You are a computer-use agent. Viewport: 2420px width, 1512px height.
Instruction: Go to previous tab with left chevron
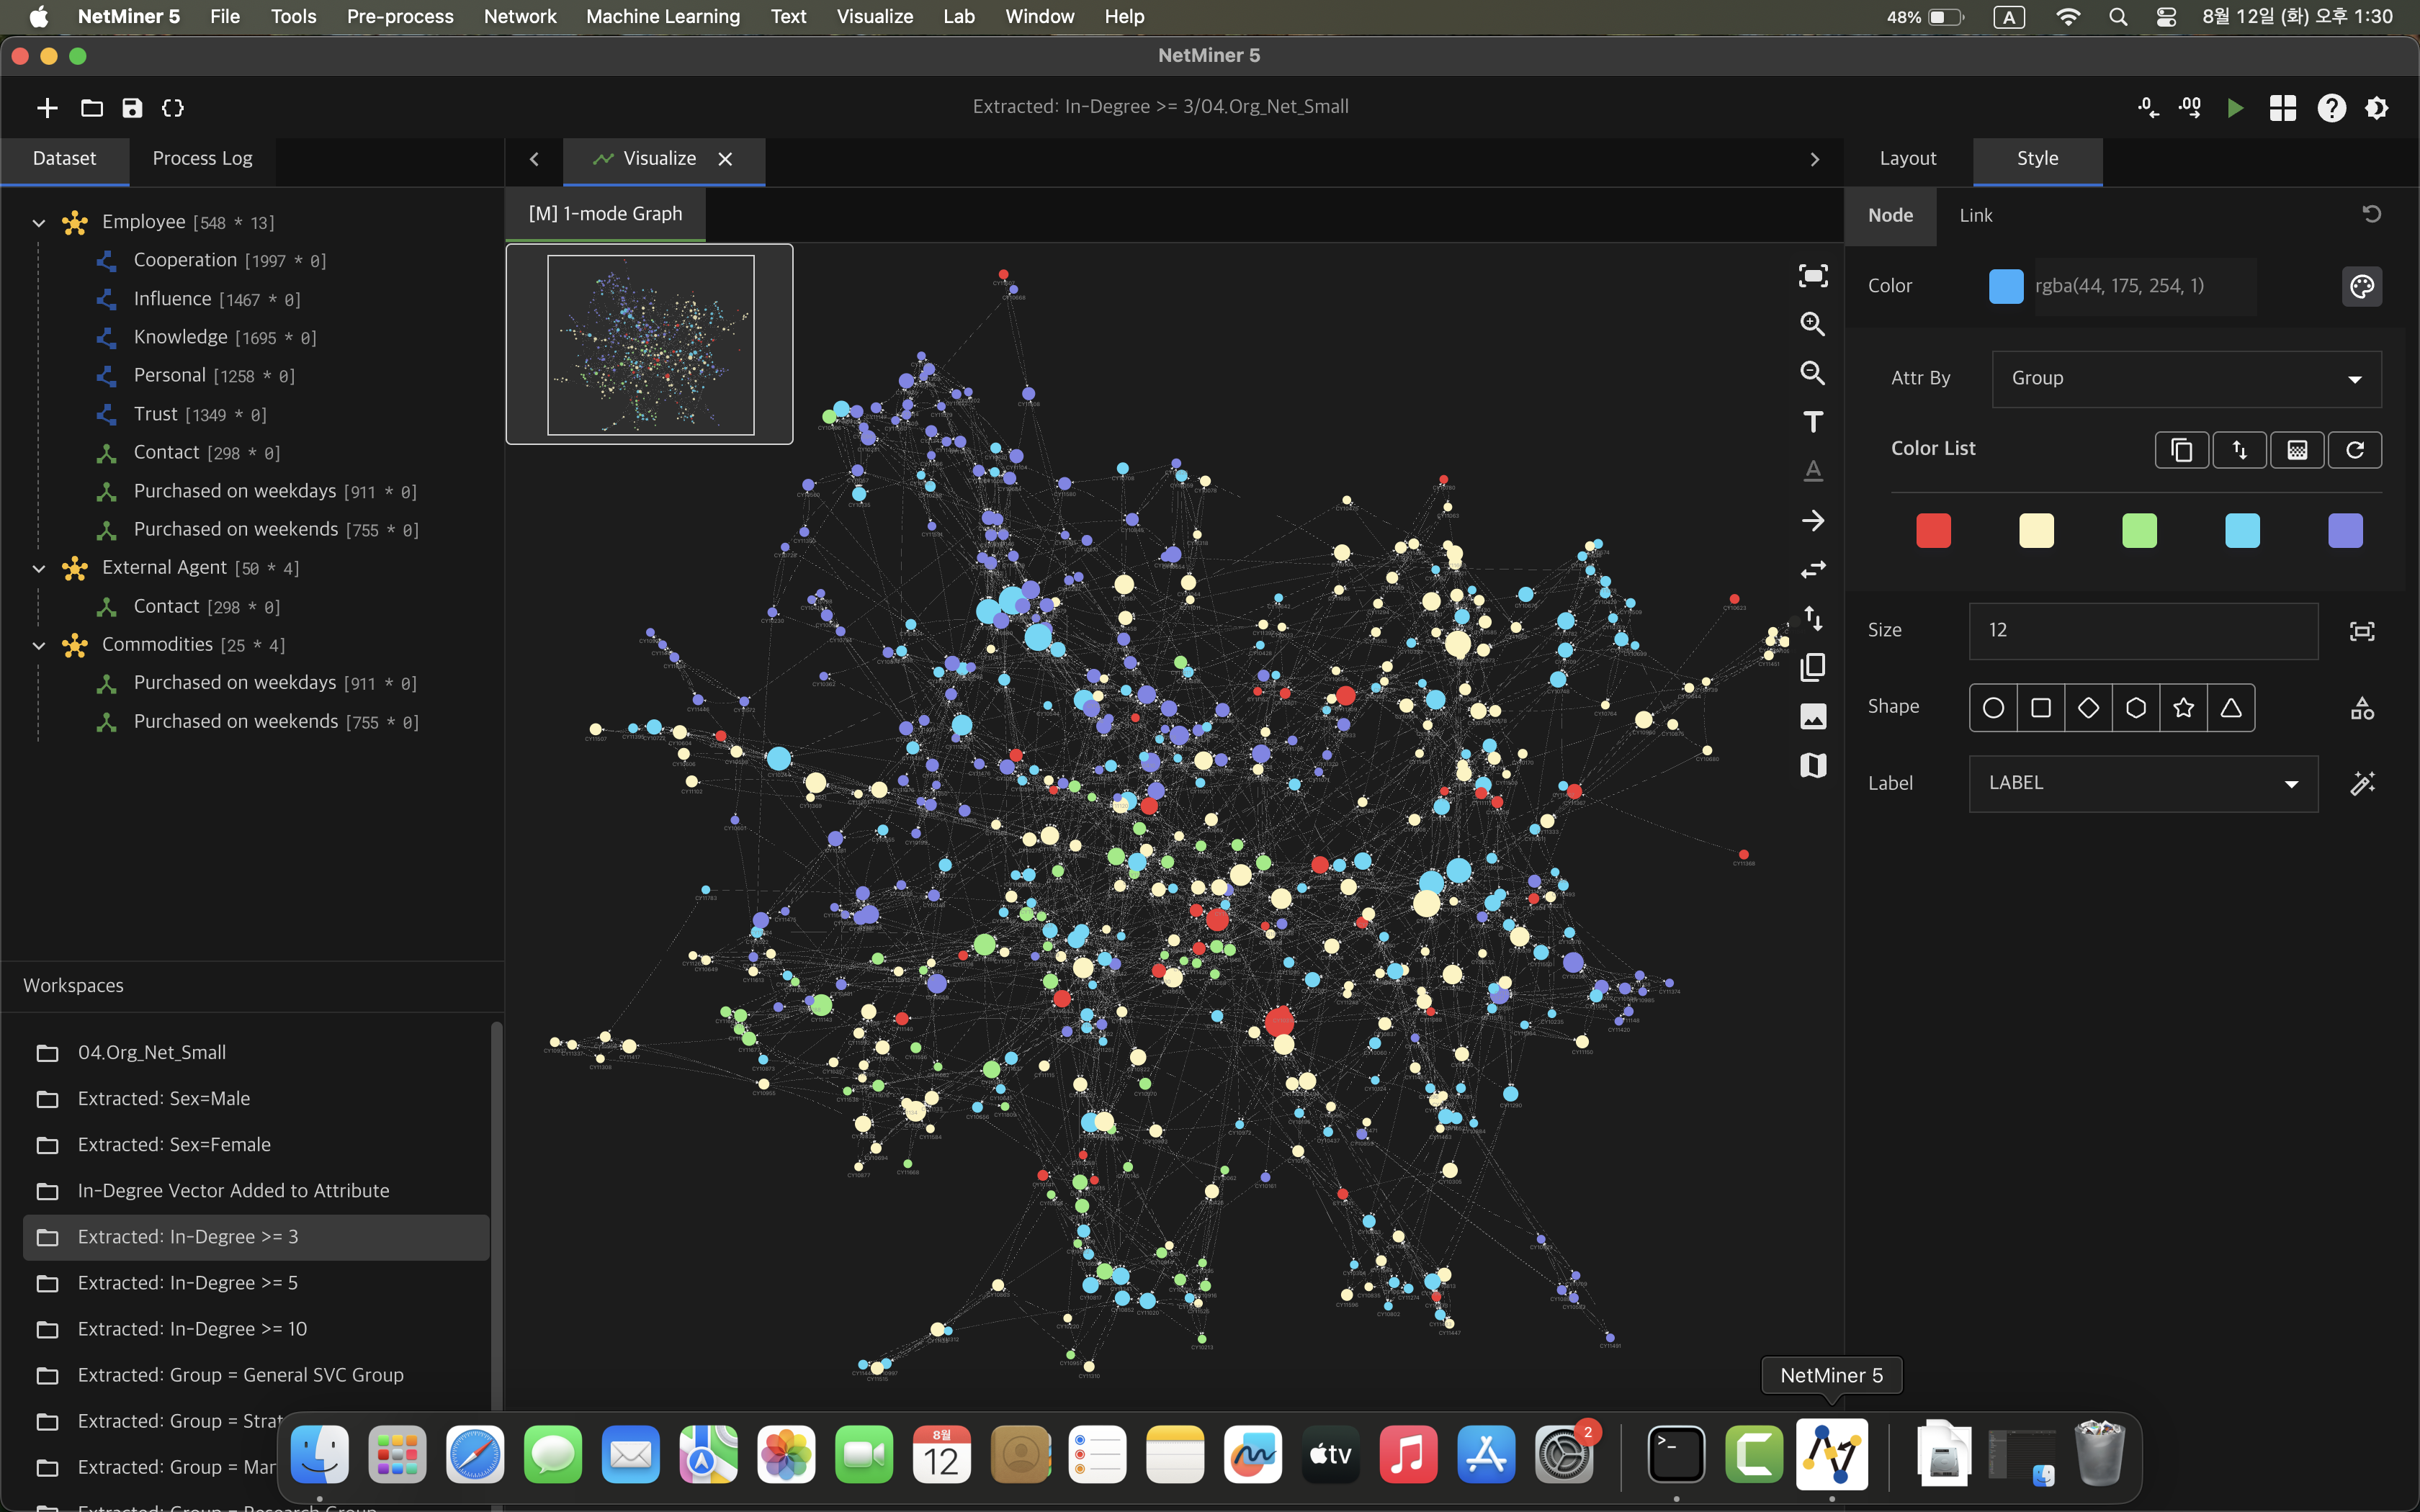click(x=534, y=159)
